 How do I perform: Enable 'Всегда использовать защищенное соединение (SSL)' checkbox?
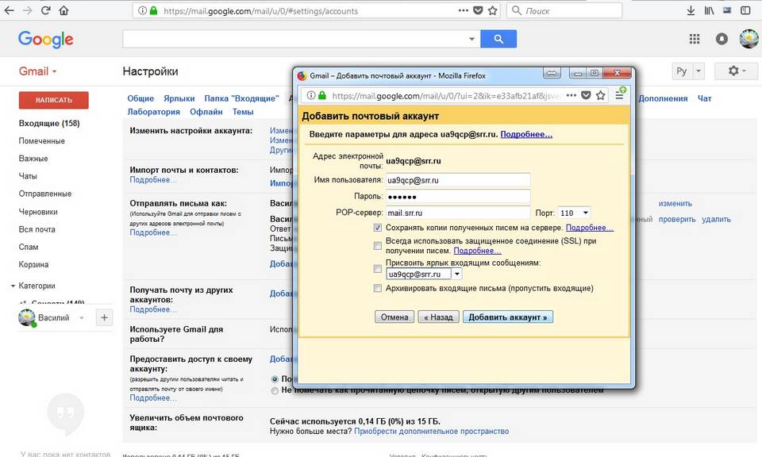click(x=378, y=246)
